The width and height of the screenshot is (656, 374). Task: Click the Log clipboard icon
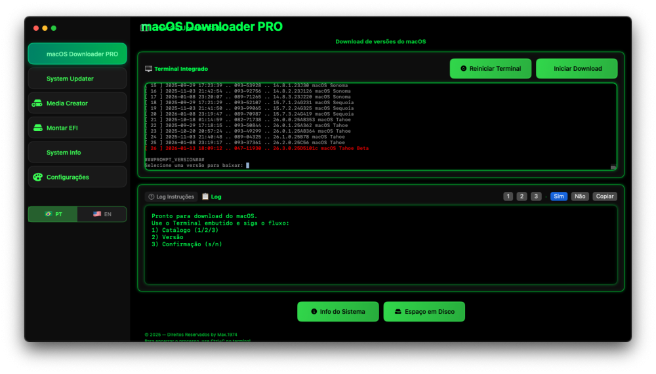click(x=205, y=196)
